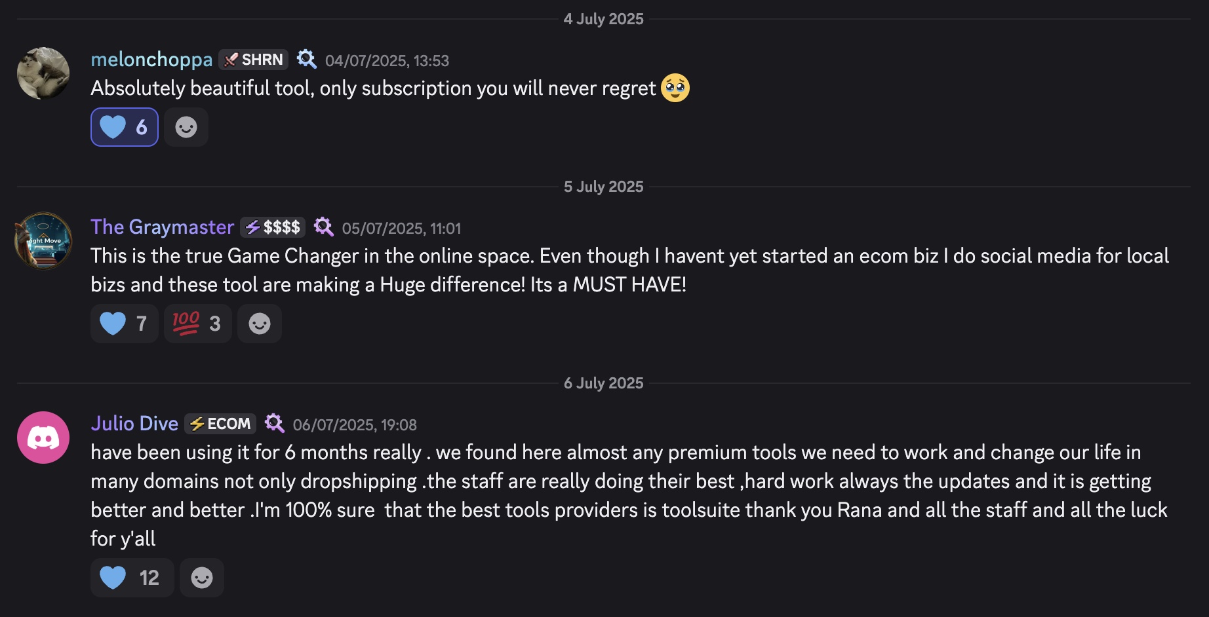
Task: Click Julio Dive's pink Discord avatar
Action: pos(43,438)
